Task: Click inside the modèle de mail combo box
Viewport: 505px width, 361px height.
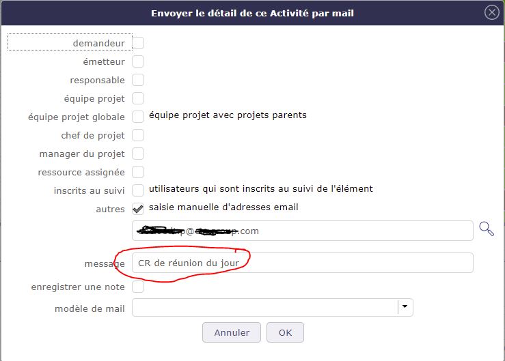Action: tap(264, 307)
